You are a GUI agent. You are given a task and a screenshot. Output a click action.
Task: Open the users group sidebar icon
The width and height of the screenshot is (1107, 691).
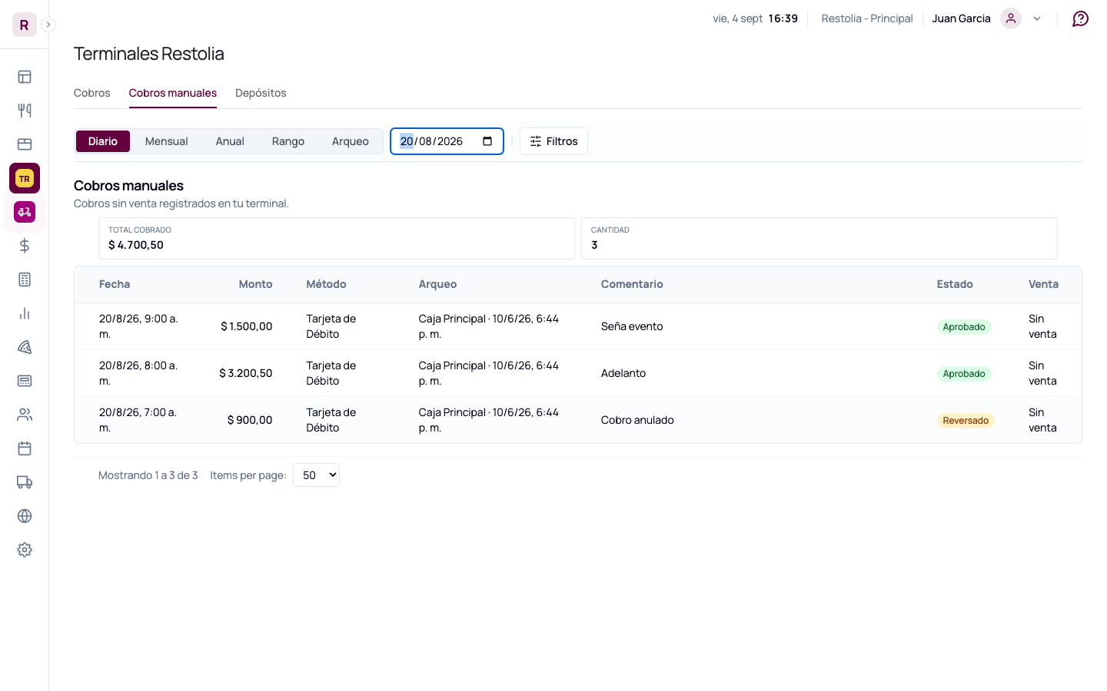[x=25, y=415]
